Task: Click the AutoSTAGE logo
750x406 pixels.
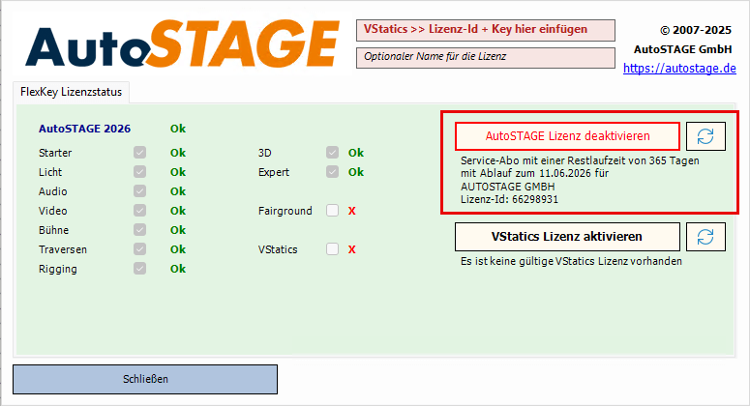Action: (182, 43)
